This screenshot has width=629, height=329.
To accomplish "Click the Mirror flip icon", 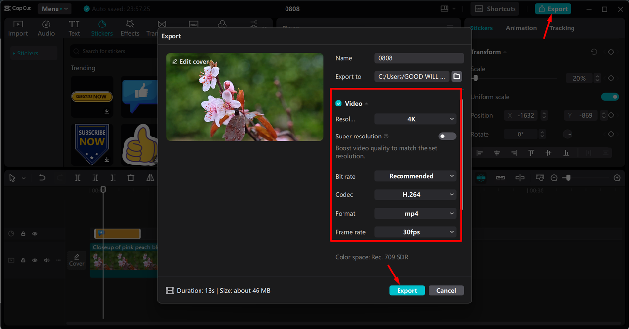I will click(x=150, y=178).
